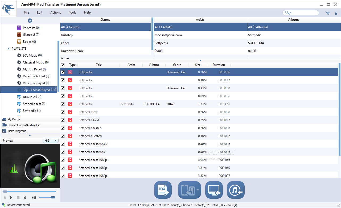Click the track list vertical scrollbar
The height and width of the screenshot is (208, 341).
tap(339, 109)
